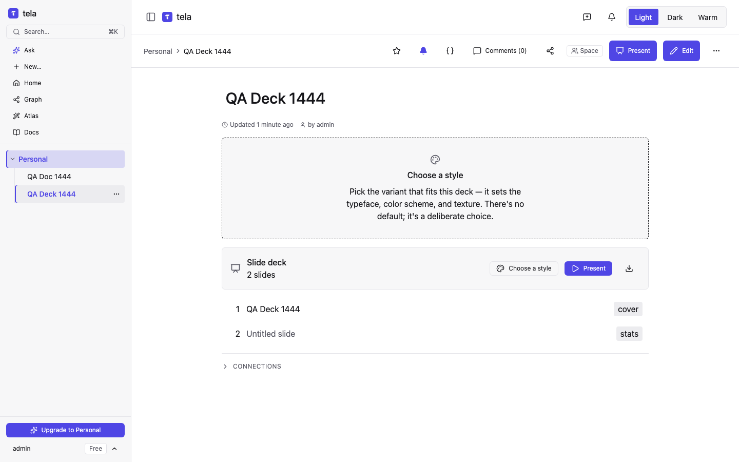Click the Present button in the header
This screenshot has height=462, width=739.
pos(633,51)
